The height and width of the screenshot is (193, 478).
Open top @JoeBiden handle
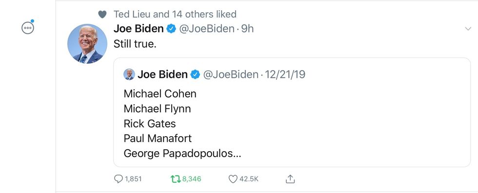point(207,29)
